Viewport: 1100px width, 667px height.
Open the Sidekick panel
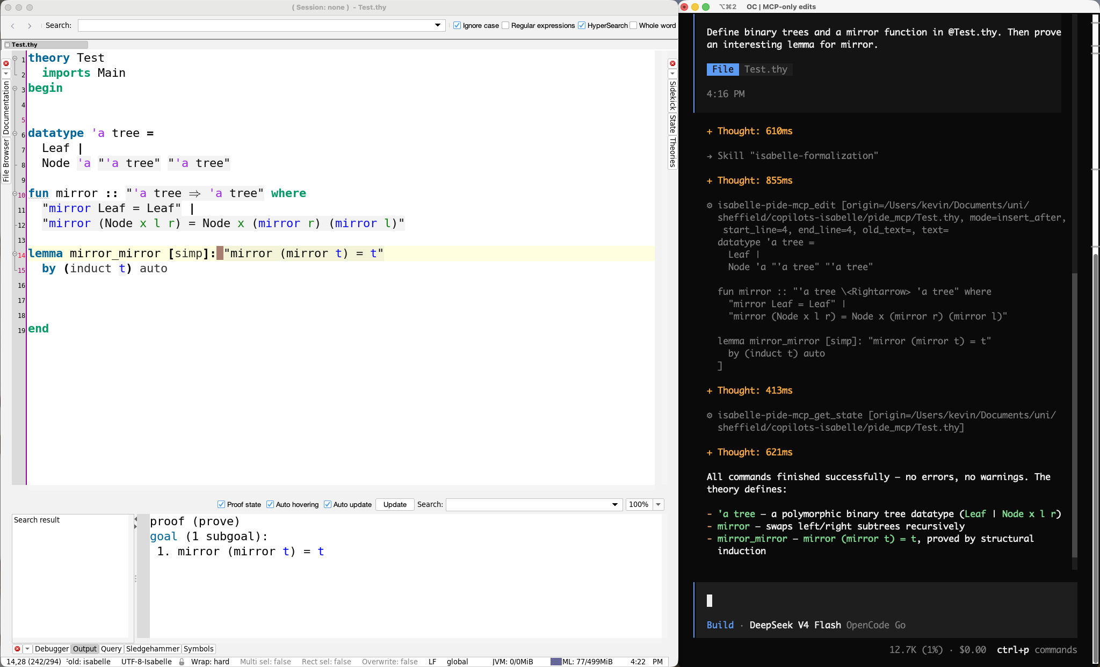click(x=672, y=96)
